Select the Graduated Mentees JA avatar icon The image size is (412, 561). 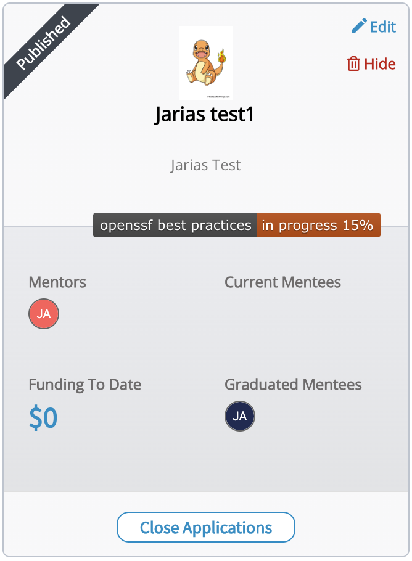239,416
